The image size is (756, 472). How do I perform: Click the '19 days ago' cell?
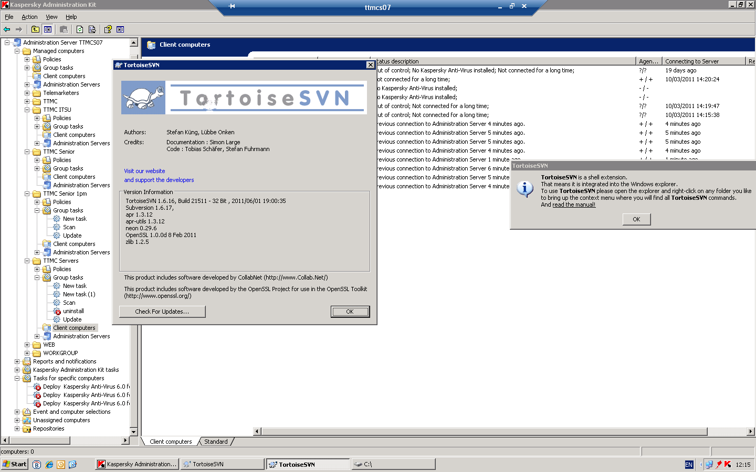pos(681,70)
